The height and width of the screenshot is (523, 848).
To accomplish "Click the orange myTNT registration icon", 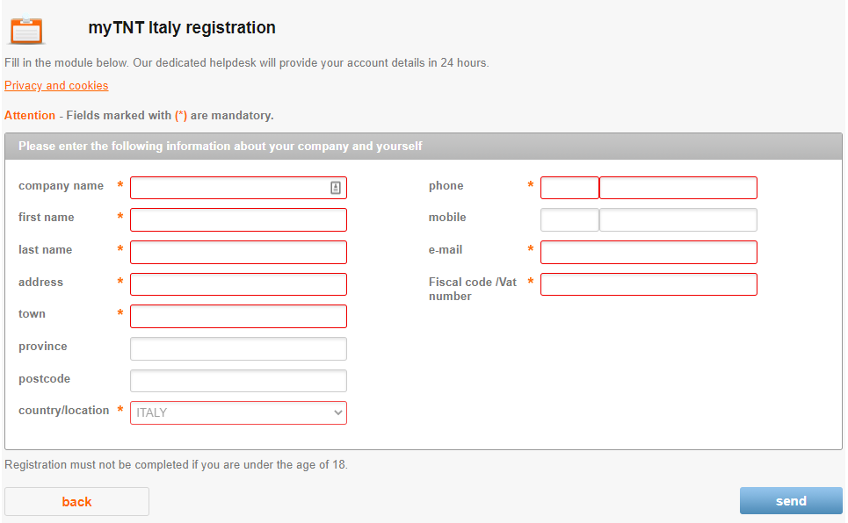I will point(26,31).
